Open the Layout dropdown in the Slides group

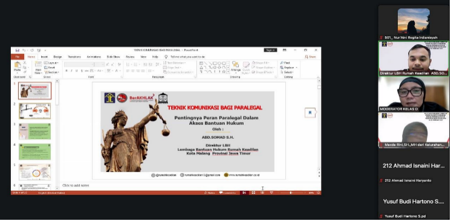[x=51, y=63]
